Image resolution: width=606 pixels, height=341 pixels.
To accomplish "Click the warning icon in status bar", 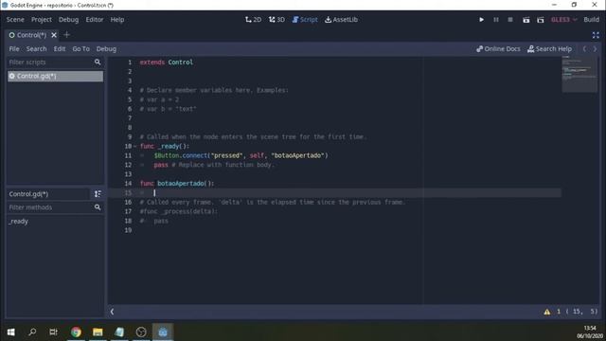I will pyautogui.click(x=547, y=312).
